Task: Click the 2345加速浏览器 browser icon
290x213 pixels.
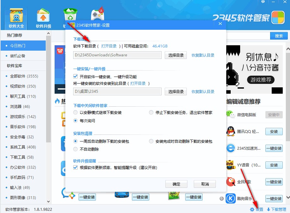Action: (230, 148)
